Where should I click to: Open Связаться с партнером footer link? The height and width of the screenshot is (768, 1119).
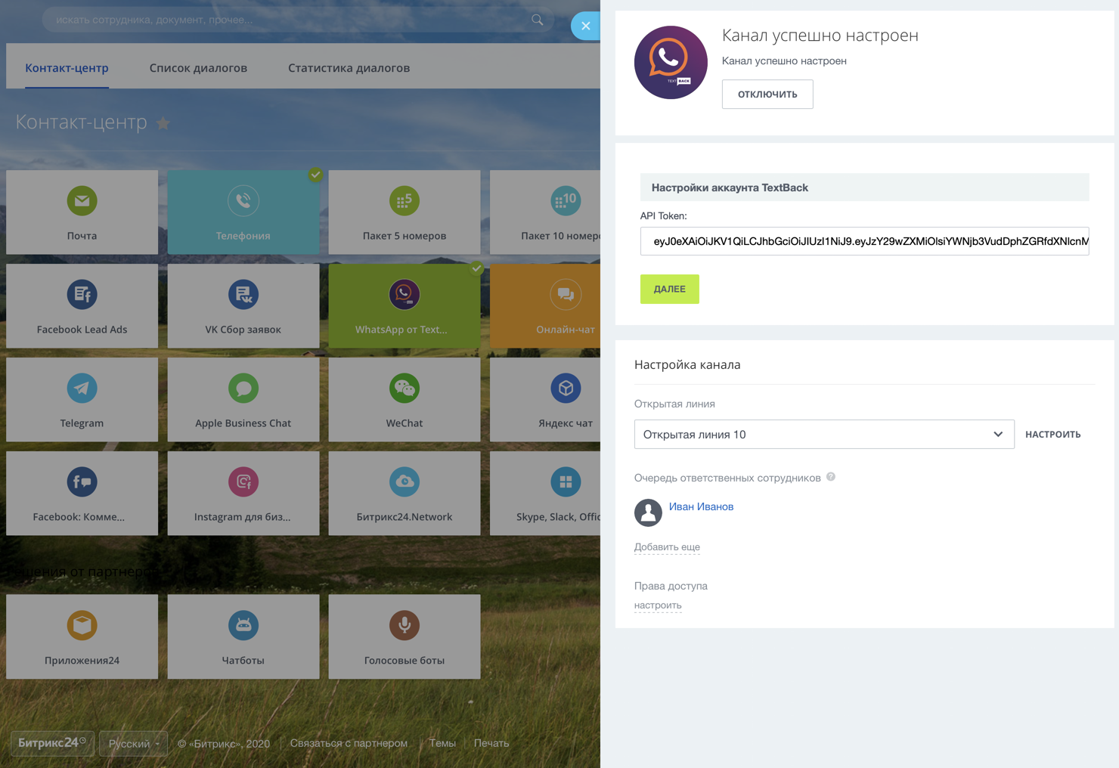349,744
